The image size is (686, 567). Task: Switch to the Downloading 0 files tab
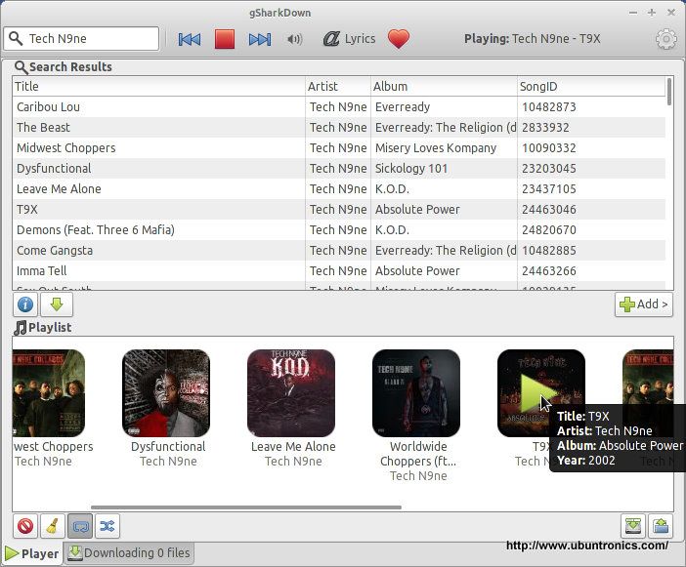pyautogui.click(x=129, y=553)
